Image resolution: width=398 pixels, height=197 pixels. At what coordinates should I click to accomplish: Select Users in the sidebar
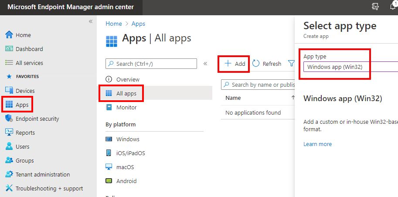[22, 147]
